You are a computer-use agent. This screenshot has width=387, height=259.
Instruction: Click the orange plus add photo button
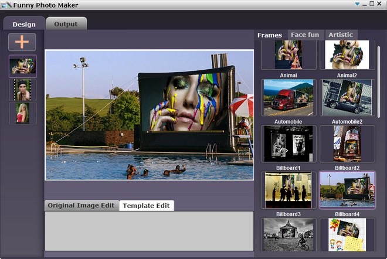[x=22, y=42]
